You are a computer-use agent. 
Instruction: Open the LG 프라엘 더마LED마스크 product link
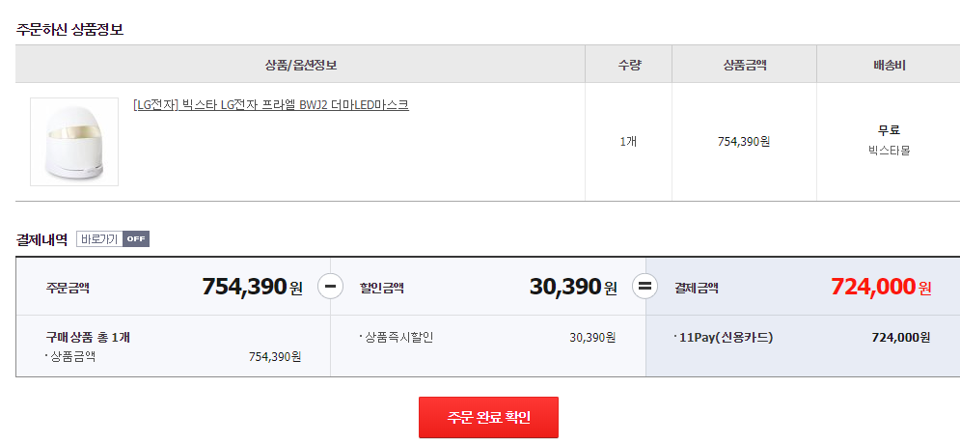point(270,104)
